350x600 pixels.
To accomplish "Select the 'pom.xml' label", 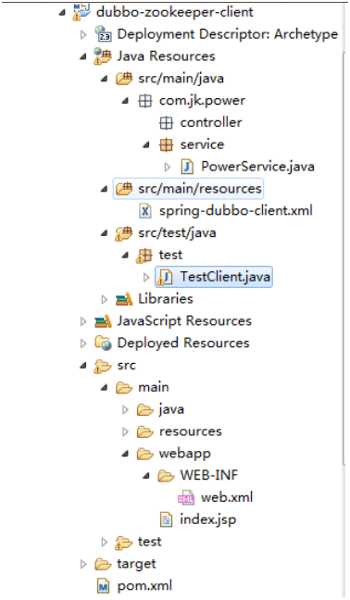I will point(144,586).
